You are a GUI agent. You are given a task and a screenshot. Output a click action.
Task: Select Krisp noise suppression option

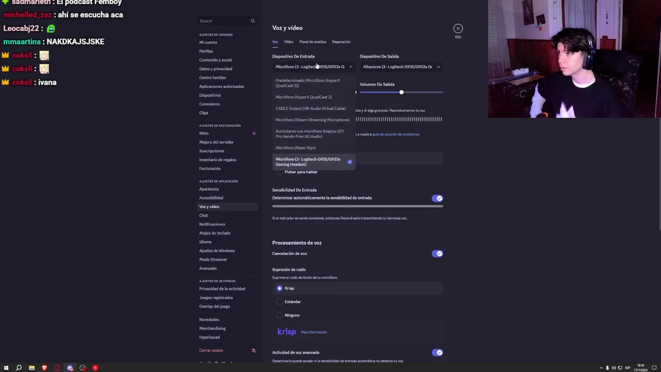[x=357, y=288]
